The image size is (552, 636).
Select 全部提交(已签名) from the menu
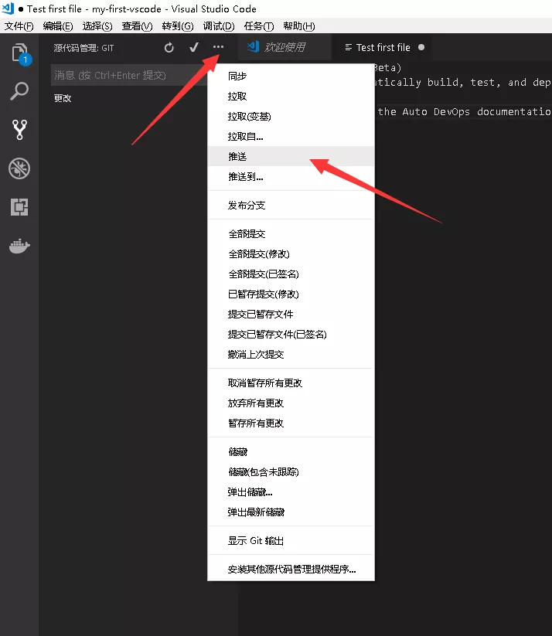291,274
